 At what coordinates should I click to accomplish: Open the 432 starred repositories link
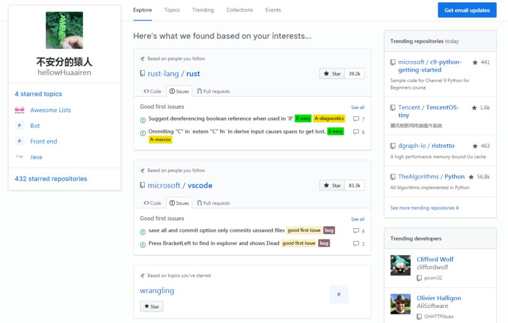click(51, 179)
